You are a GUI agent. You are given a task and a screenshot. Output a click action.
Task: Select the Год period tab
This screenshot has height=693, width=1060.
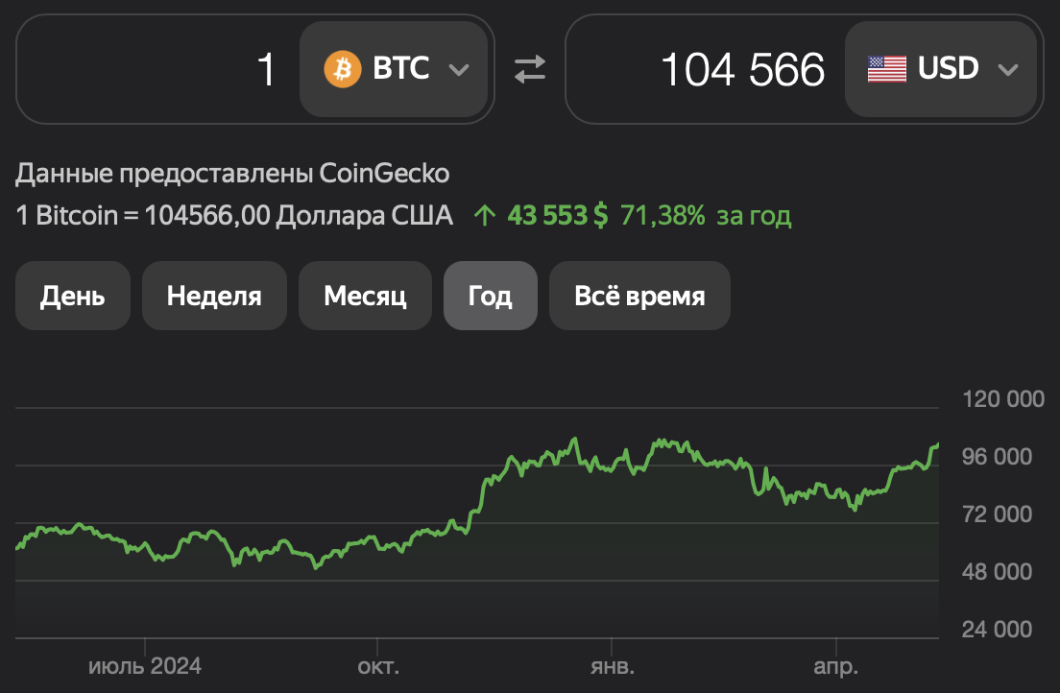490,296
